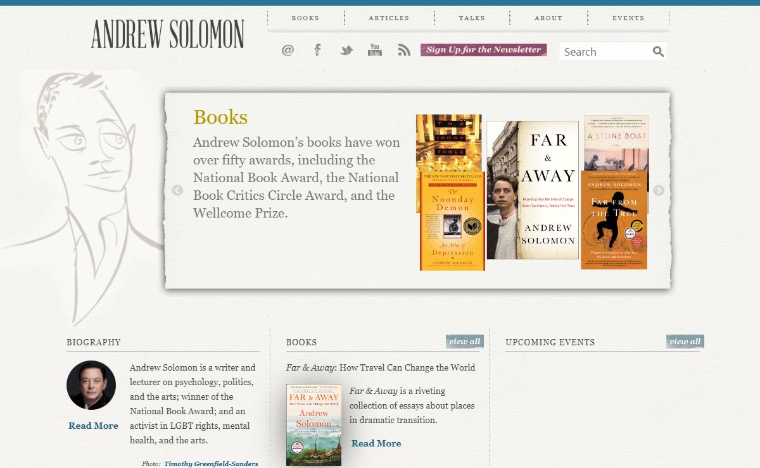This screenshot has width=760, height=468.
Task: Click the search magnifier icon
Action: pos(659,51)
